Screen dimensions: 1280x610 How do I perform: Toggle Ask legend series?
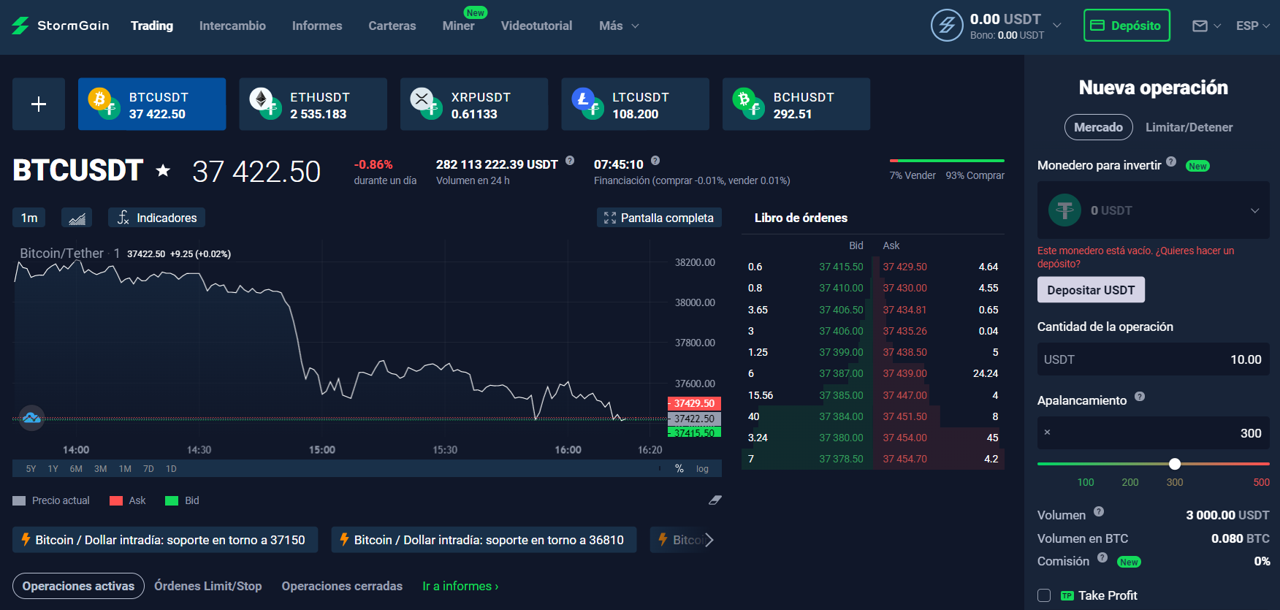click(x=128, y=500)
